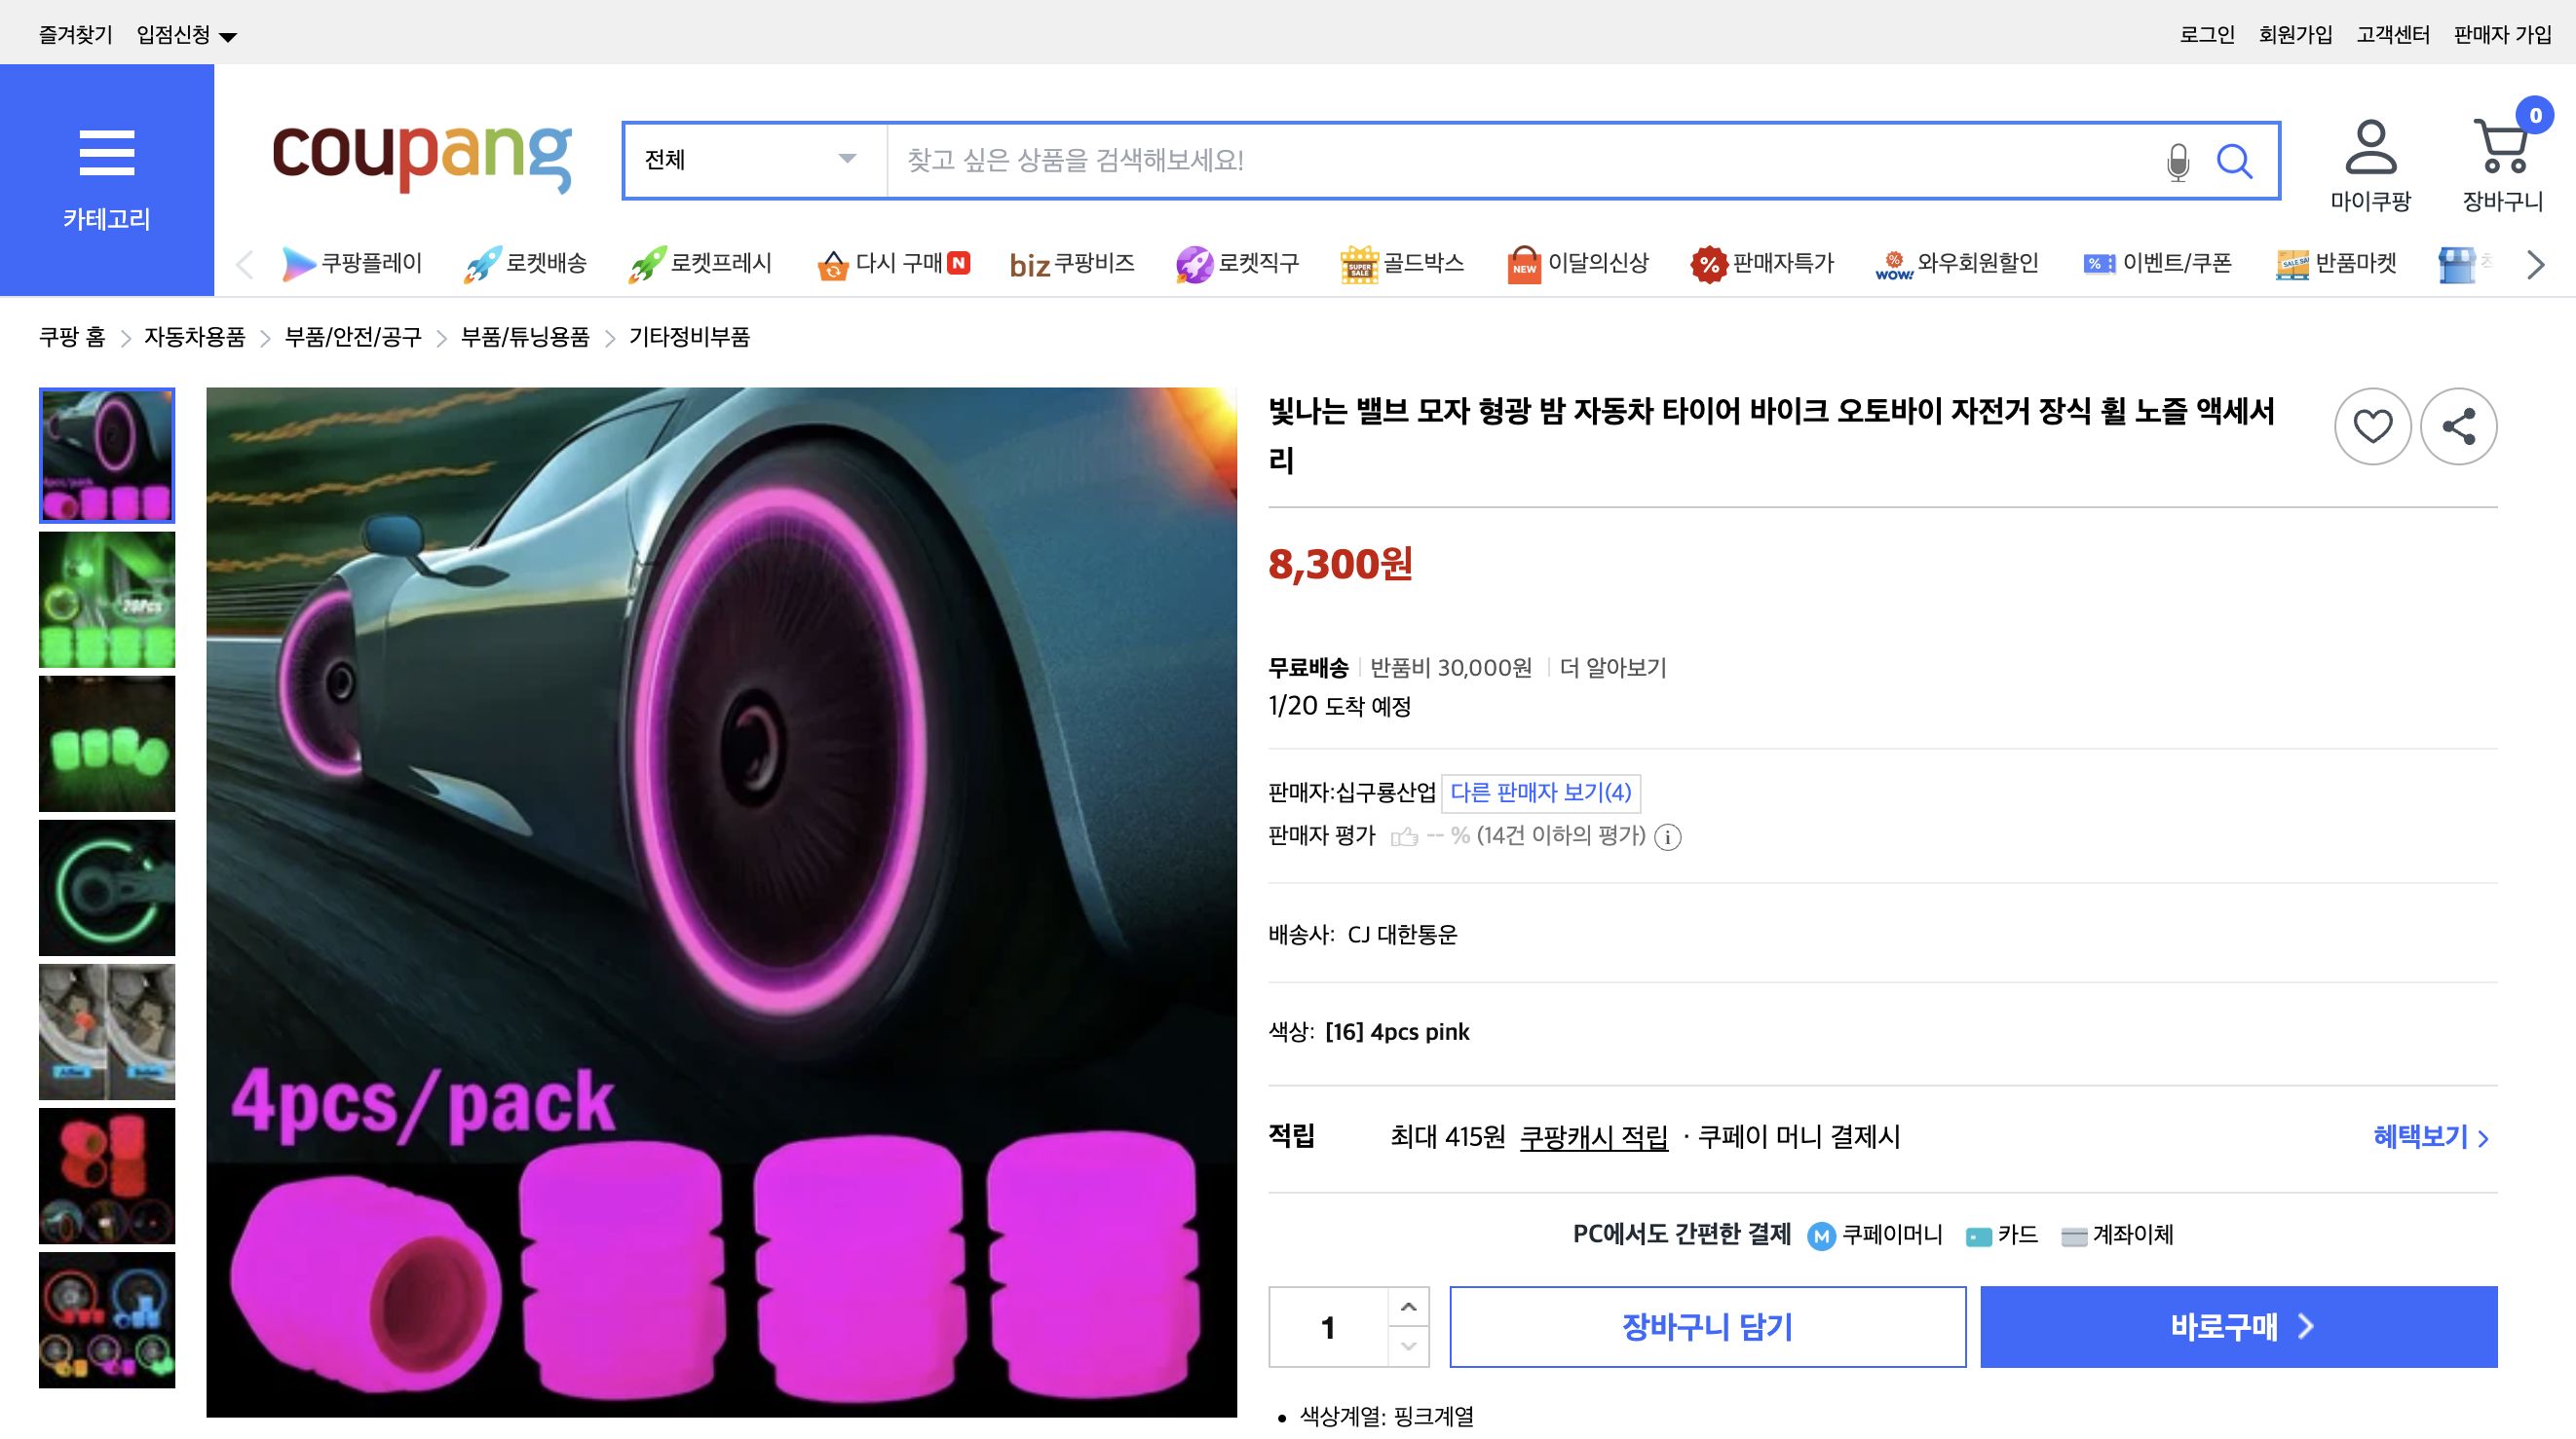Open 골드박스 via its gold box icon
The width and height of the screenshot is (2576, 1439).
1358,263
